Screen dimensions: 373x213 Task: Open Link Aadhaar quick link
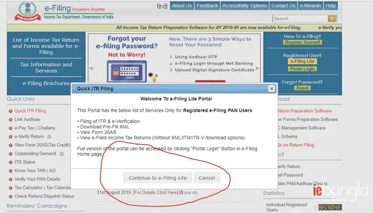[x=28, y=119]
